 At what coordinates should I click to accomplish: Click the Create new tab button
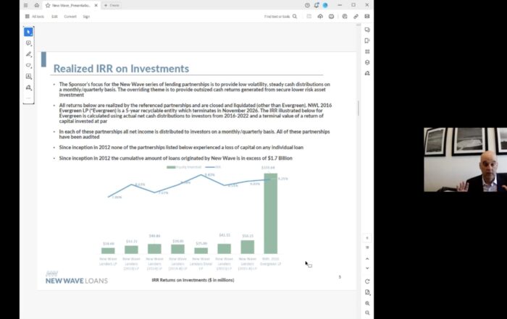110,5
